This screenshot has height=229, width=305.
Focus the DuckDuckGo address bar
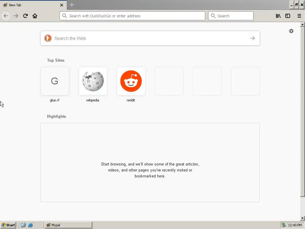click(132, 16)
